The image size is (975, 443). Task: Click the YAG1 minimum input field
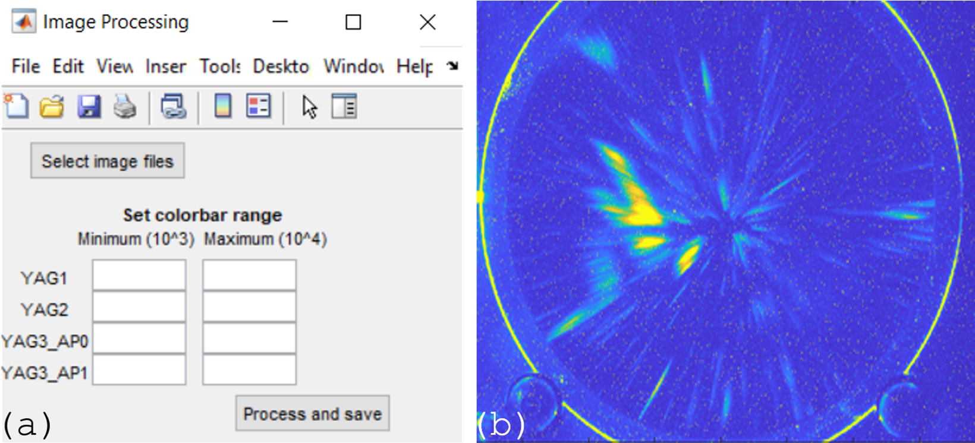139,276
